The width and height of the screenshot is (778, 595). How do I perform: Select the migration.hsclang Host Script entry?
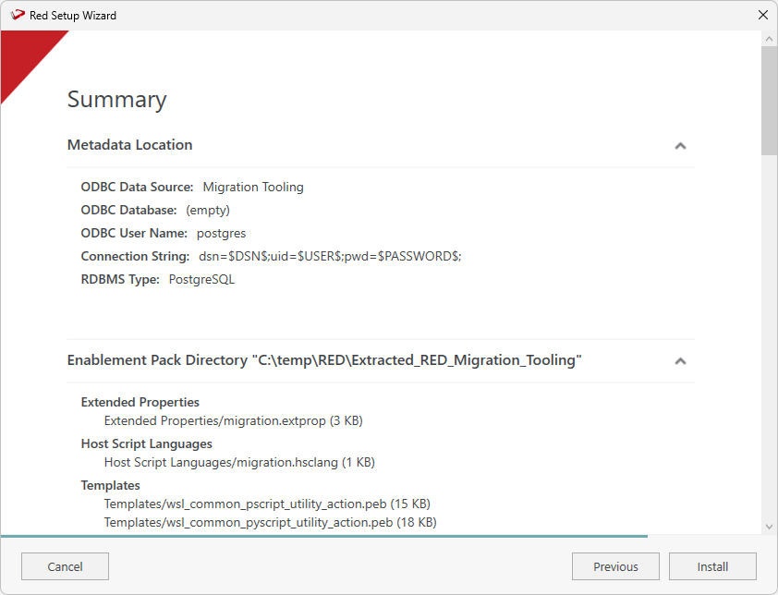point(239,462)
